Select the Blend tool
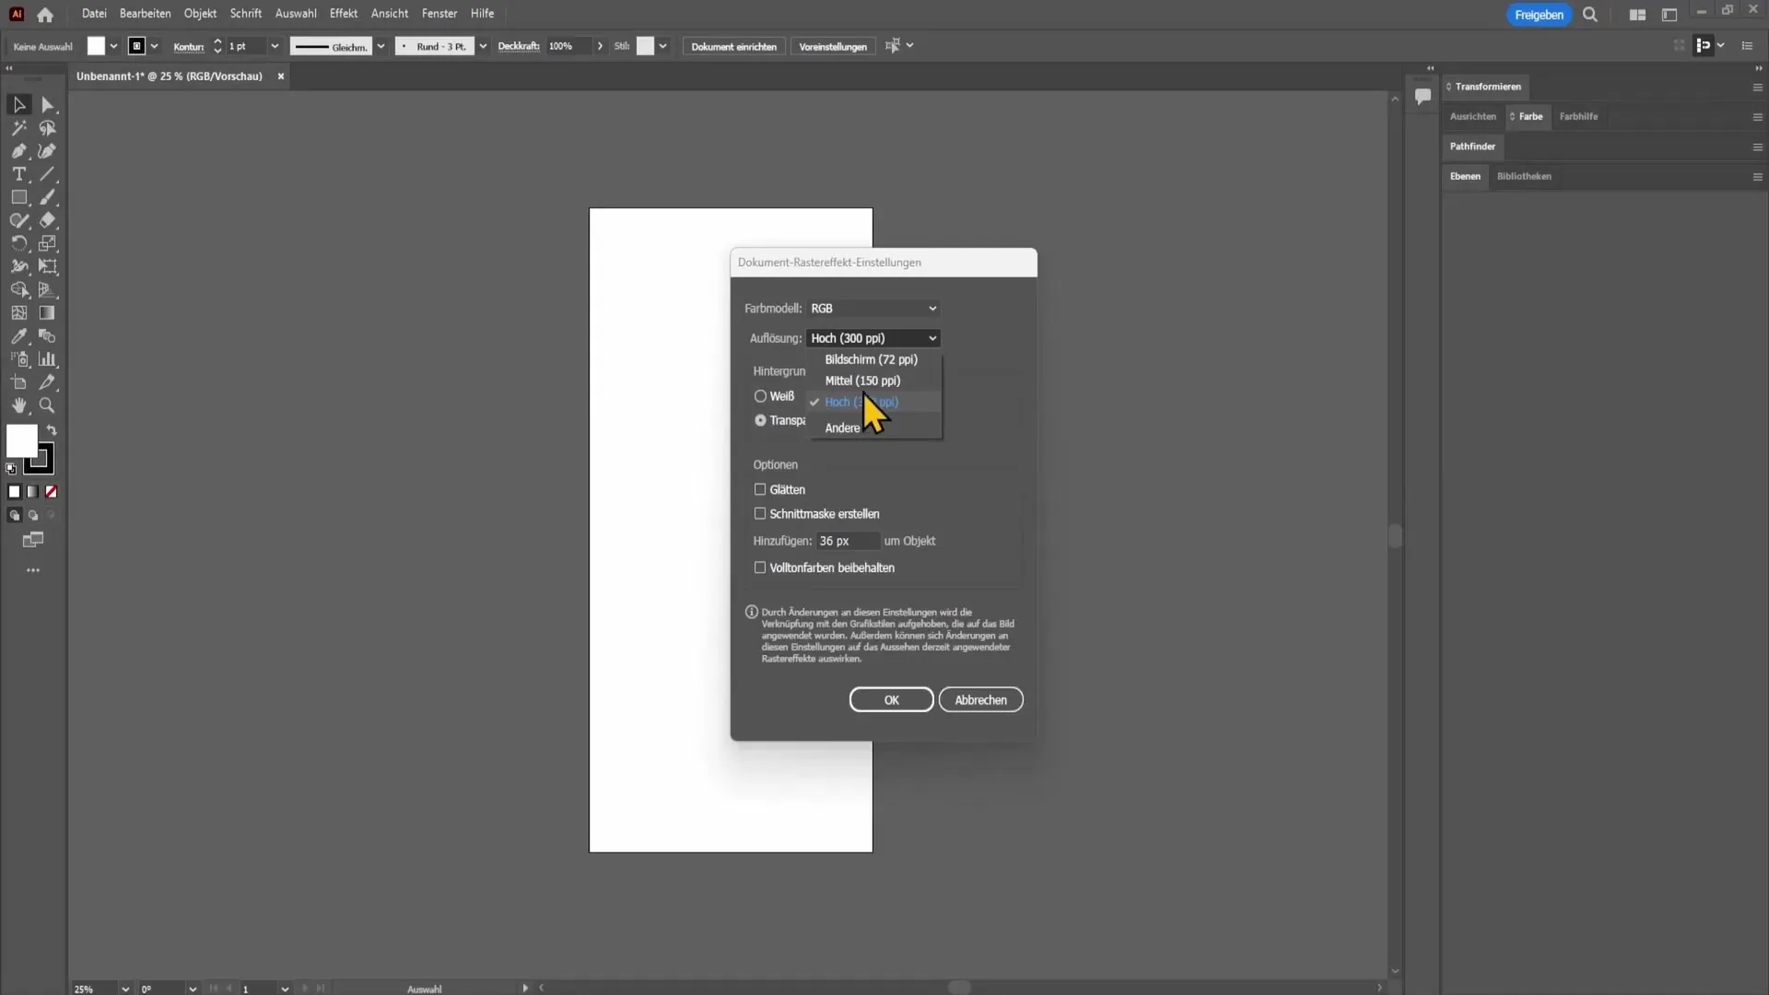Image resolution: width=1769 pixels, height=995 pixels. coord(48,336)
